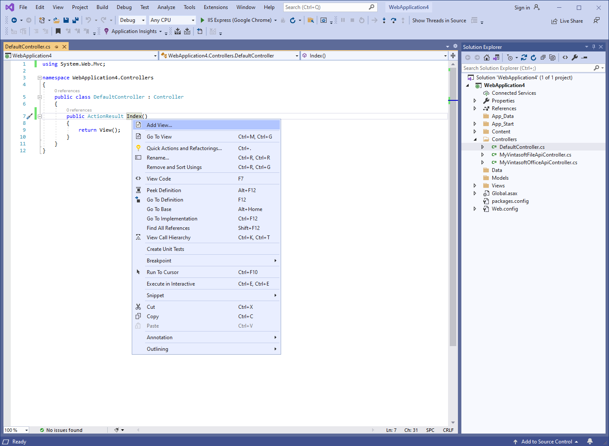Image resolution: width=609 pixels, height=446 pixels.
Task: Click the Live Share button
Action: click(567, 21)
